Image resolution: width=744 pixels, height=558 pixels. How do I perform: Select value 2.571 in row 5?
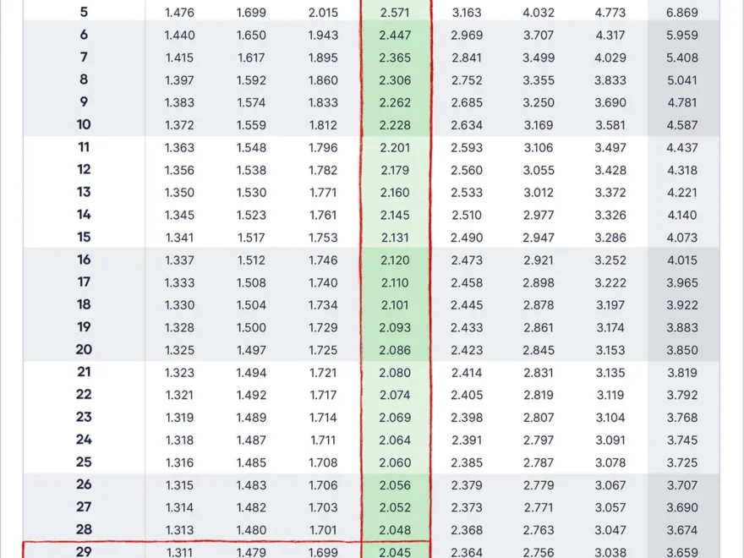(395, 13)
